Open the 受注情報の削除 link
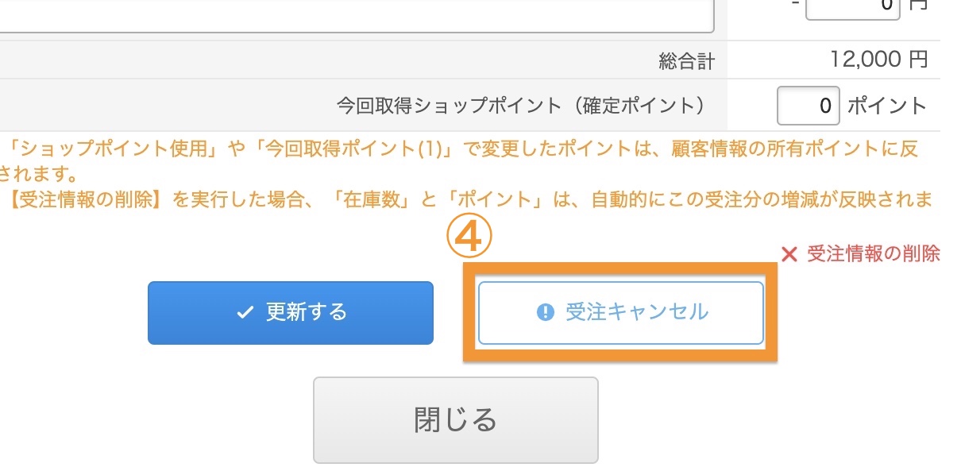 pyautogui.click(x=873, y=253)
